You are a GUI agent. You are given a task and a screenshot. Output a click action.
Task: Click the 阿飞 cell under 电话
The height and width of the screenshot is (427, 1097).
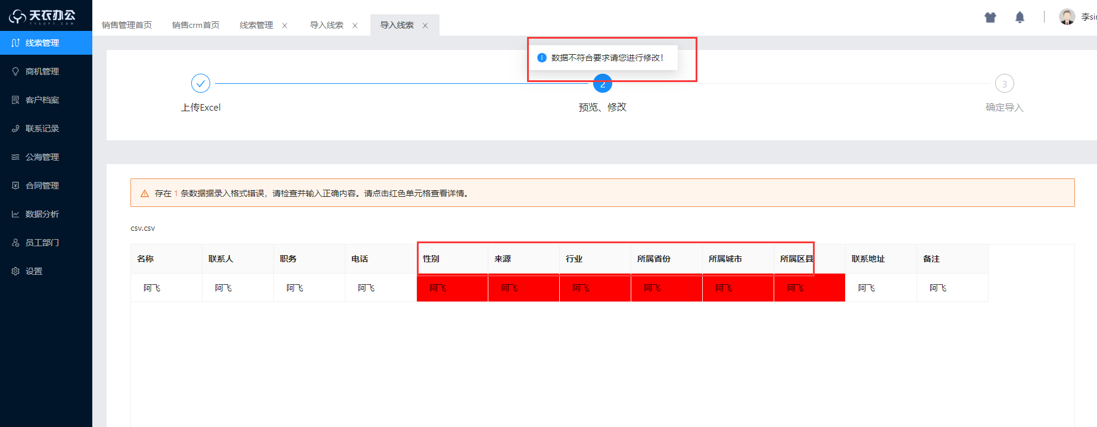pos(381,288)
